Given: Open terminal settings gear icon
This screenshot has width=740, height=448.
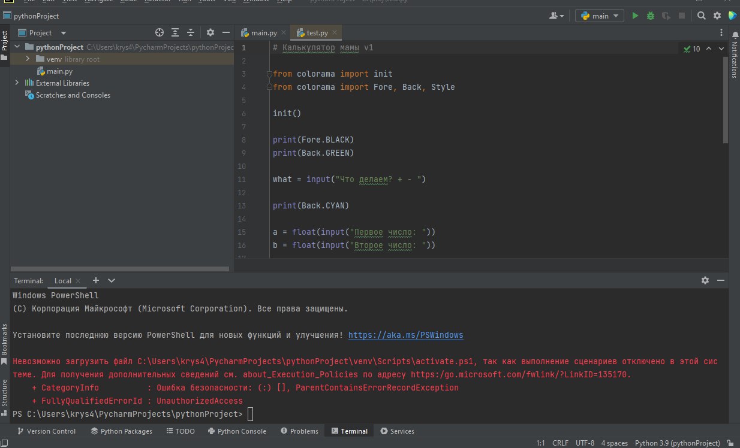Looking at the screenshot, I should tap(705, 280).
